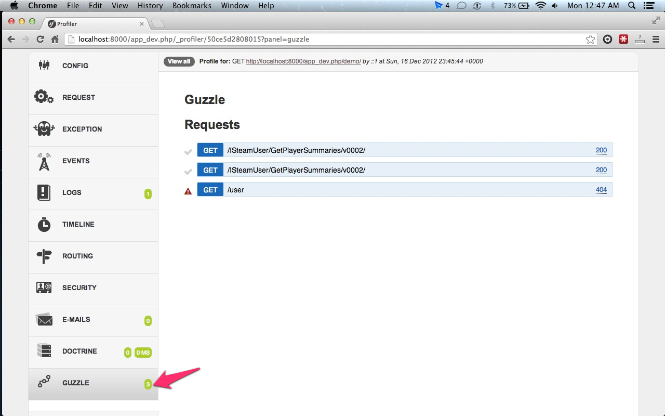This screenshot has height=416, width=665.
Task: Click the 200 status link of first request
Action: point(601,150)
